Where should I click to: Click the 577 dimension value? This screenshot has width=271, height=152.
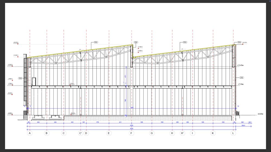[120, 122]
